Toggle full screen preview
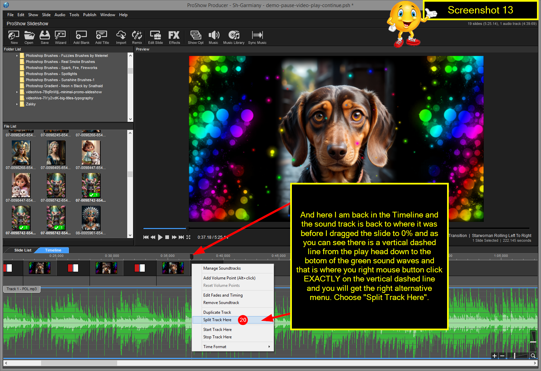 pyautogui.click(x=189, y=237)
